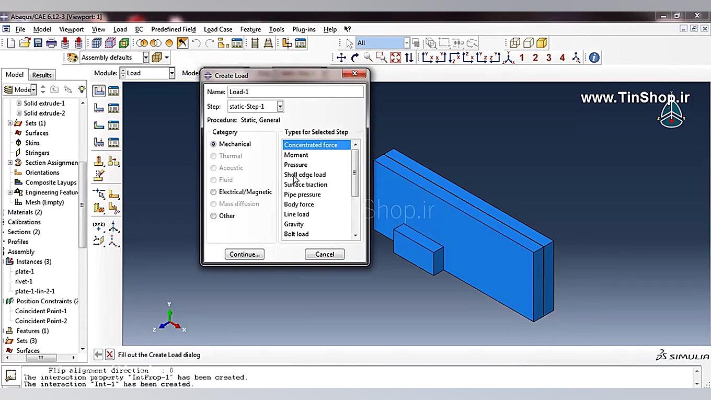Click the Cancel button in Create Load
This screenshot has height=400, width=711.
coord(325,254)
